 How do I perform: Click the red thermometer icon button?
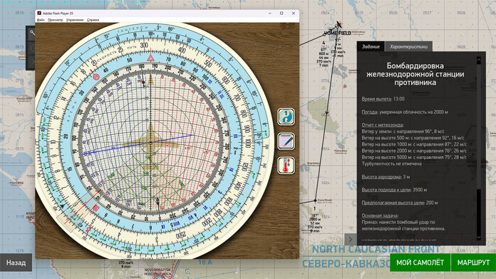point(286,165)
